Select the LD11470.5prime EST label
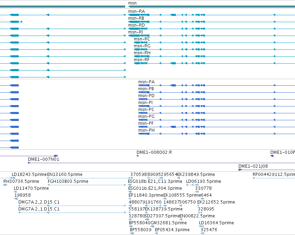Image resolution: width=295 pixels, height=235 pixels. (31, 188)
